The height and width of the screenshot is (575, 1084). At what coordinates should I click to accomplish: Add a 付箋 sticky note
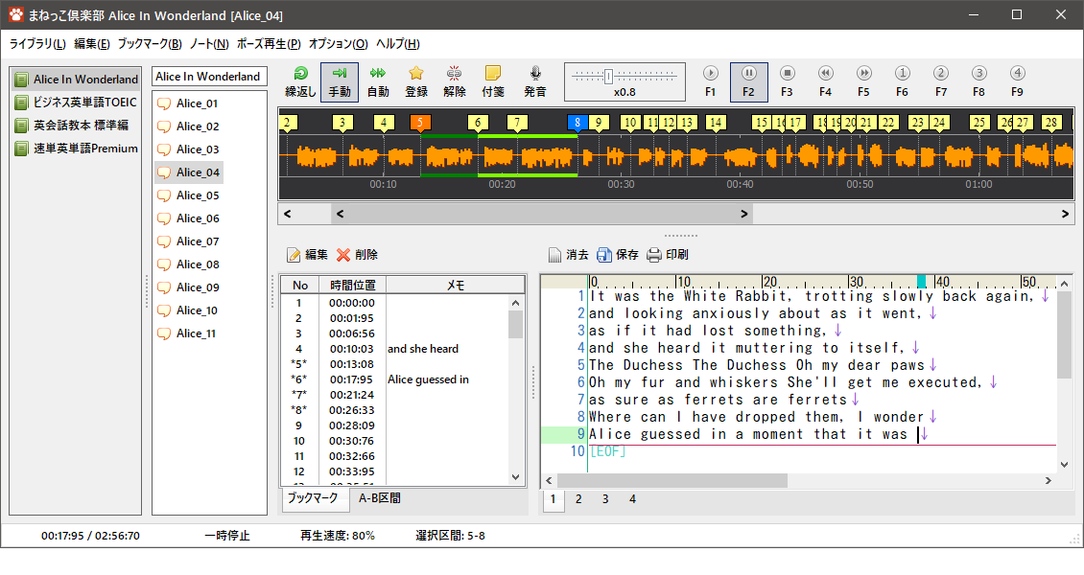[493, 74]
